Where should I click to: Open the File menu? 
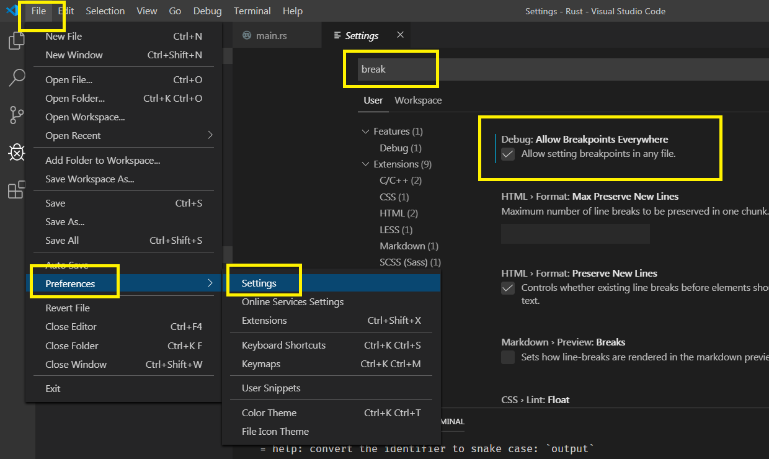click(x=38, y=11)
